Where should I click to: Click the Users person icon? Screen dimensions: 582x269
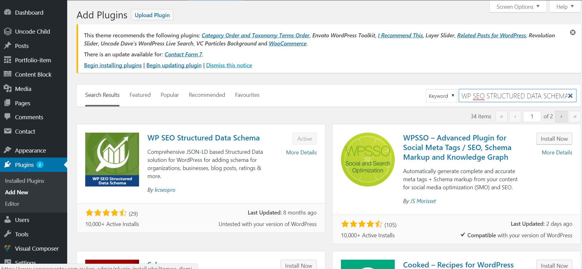pyautogui.click(x=7, y=220)
